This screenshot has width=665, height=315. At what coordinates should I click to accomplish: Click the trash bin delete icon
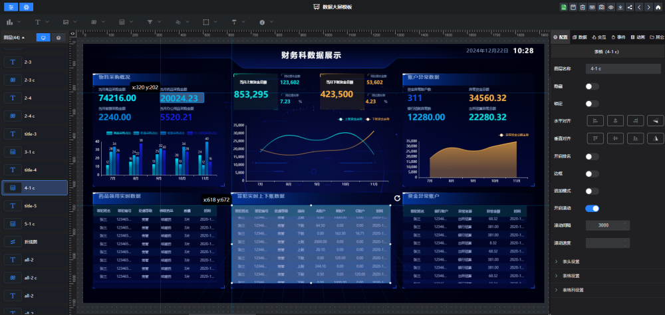pyautogui.click(x=583, y=7)
